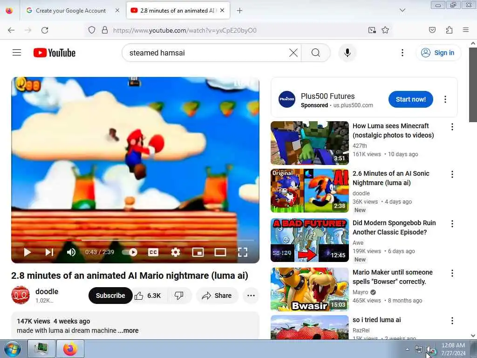Image resolution: width=477 pixels, height=358 pixels.
Task: Close the Create your Google Account tab
Action: (117, 11)
